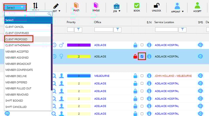Tick the checkbox in Melbourne row
This screenshot has height=116, width=209.
pos(142,76)
